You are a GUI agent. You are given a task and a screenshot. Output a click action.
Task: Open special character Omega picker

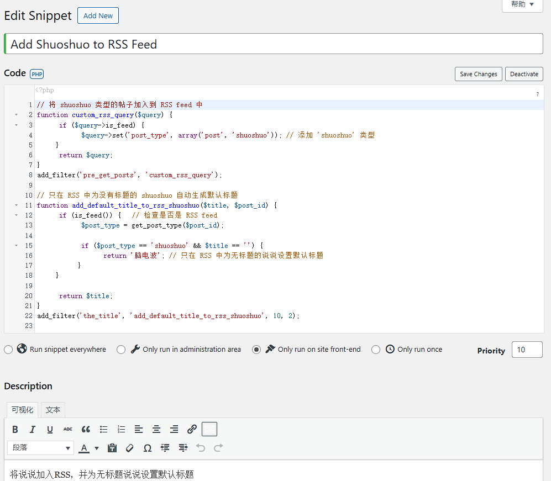point(148,448)
